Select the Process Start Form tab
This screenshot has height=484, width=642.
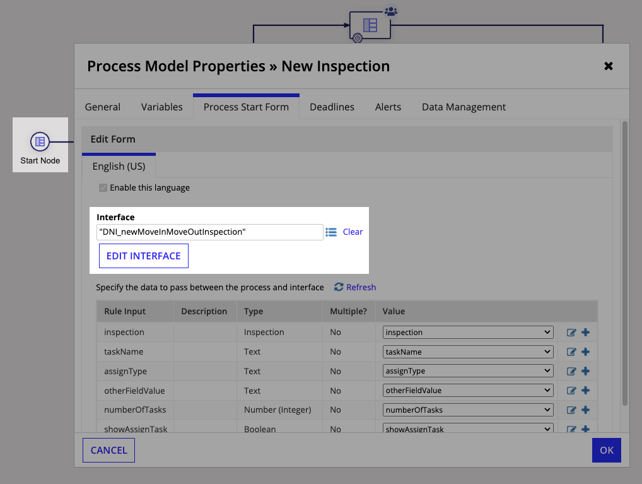click(246, 107)
